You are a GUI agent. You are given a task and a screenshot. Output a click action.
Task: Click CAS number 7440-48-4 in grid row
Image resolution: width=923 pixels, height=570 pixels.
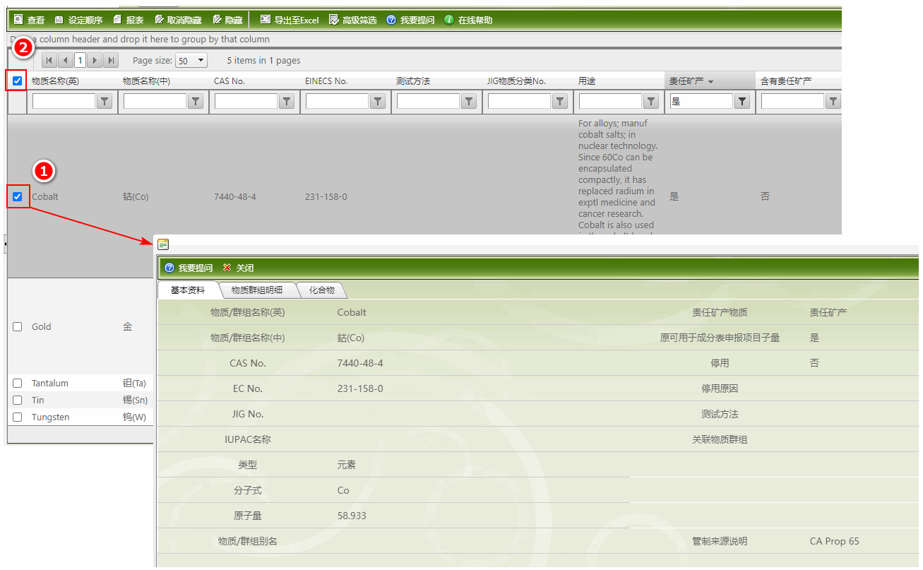click(x=235, y=196)
